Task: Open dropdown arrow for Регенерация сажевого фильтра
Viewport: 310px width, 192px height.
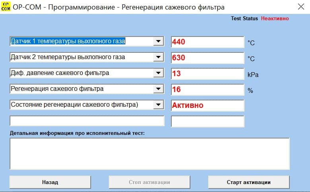Action: (158, 89)
